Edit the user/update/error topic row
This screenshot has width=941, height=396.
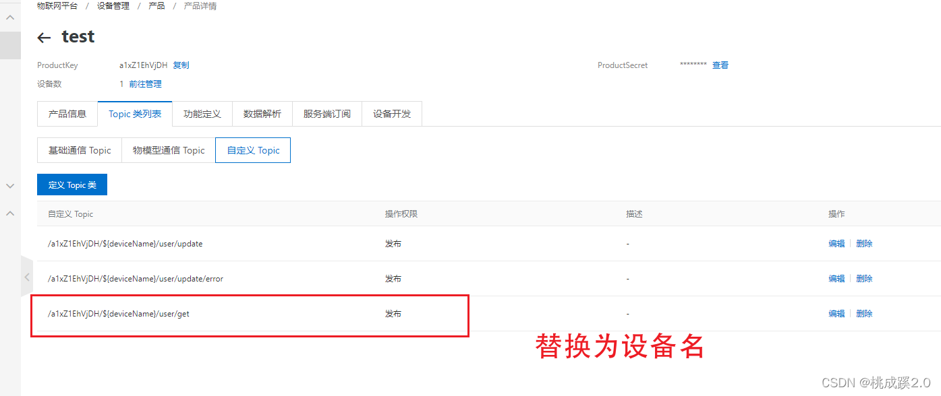tap(836, 279)
